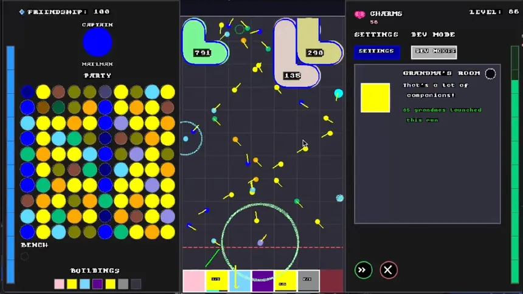The image size is (523, 294).
Task: Click the blue Friendship bar on the left edge
Action: 11,165
